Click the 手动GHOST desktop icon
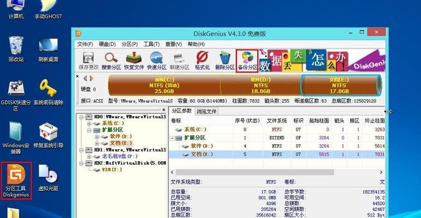The height and width of the screenshot is (218, 421). click(49, 9)
